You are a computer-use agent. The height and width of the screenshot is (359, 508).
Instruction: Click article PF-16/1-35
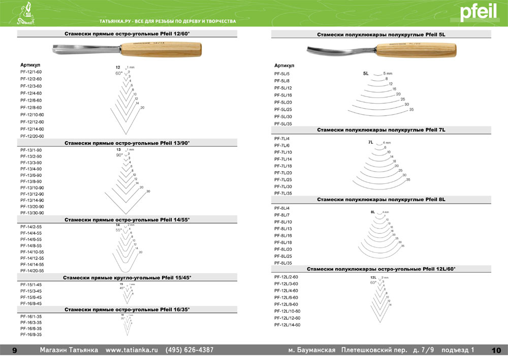pyautogui.click(x=31, y=316)
